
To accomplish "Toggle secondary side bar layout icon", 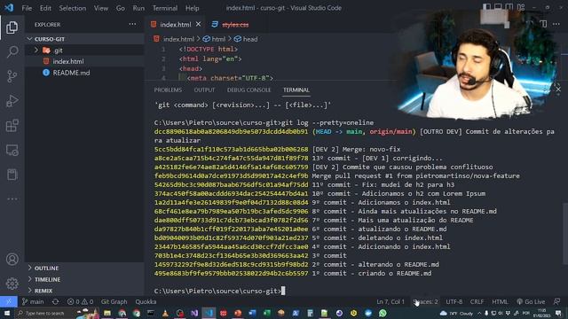I will coord(509,7).
